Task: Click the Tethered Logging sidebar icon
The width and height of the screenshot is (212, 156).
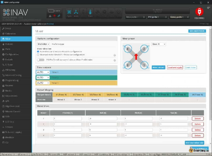Action: (3, 132)
